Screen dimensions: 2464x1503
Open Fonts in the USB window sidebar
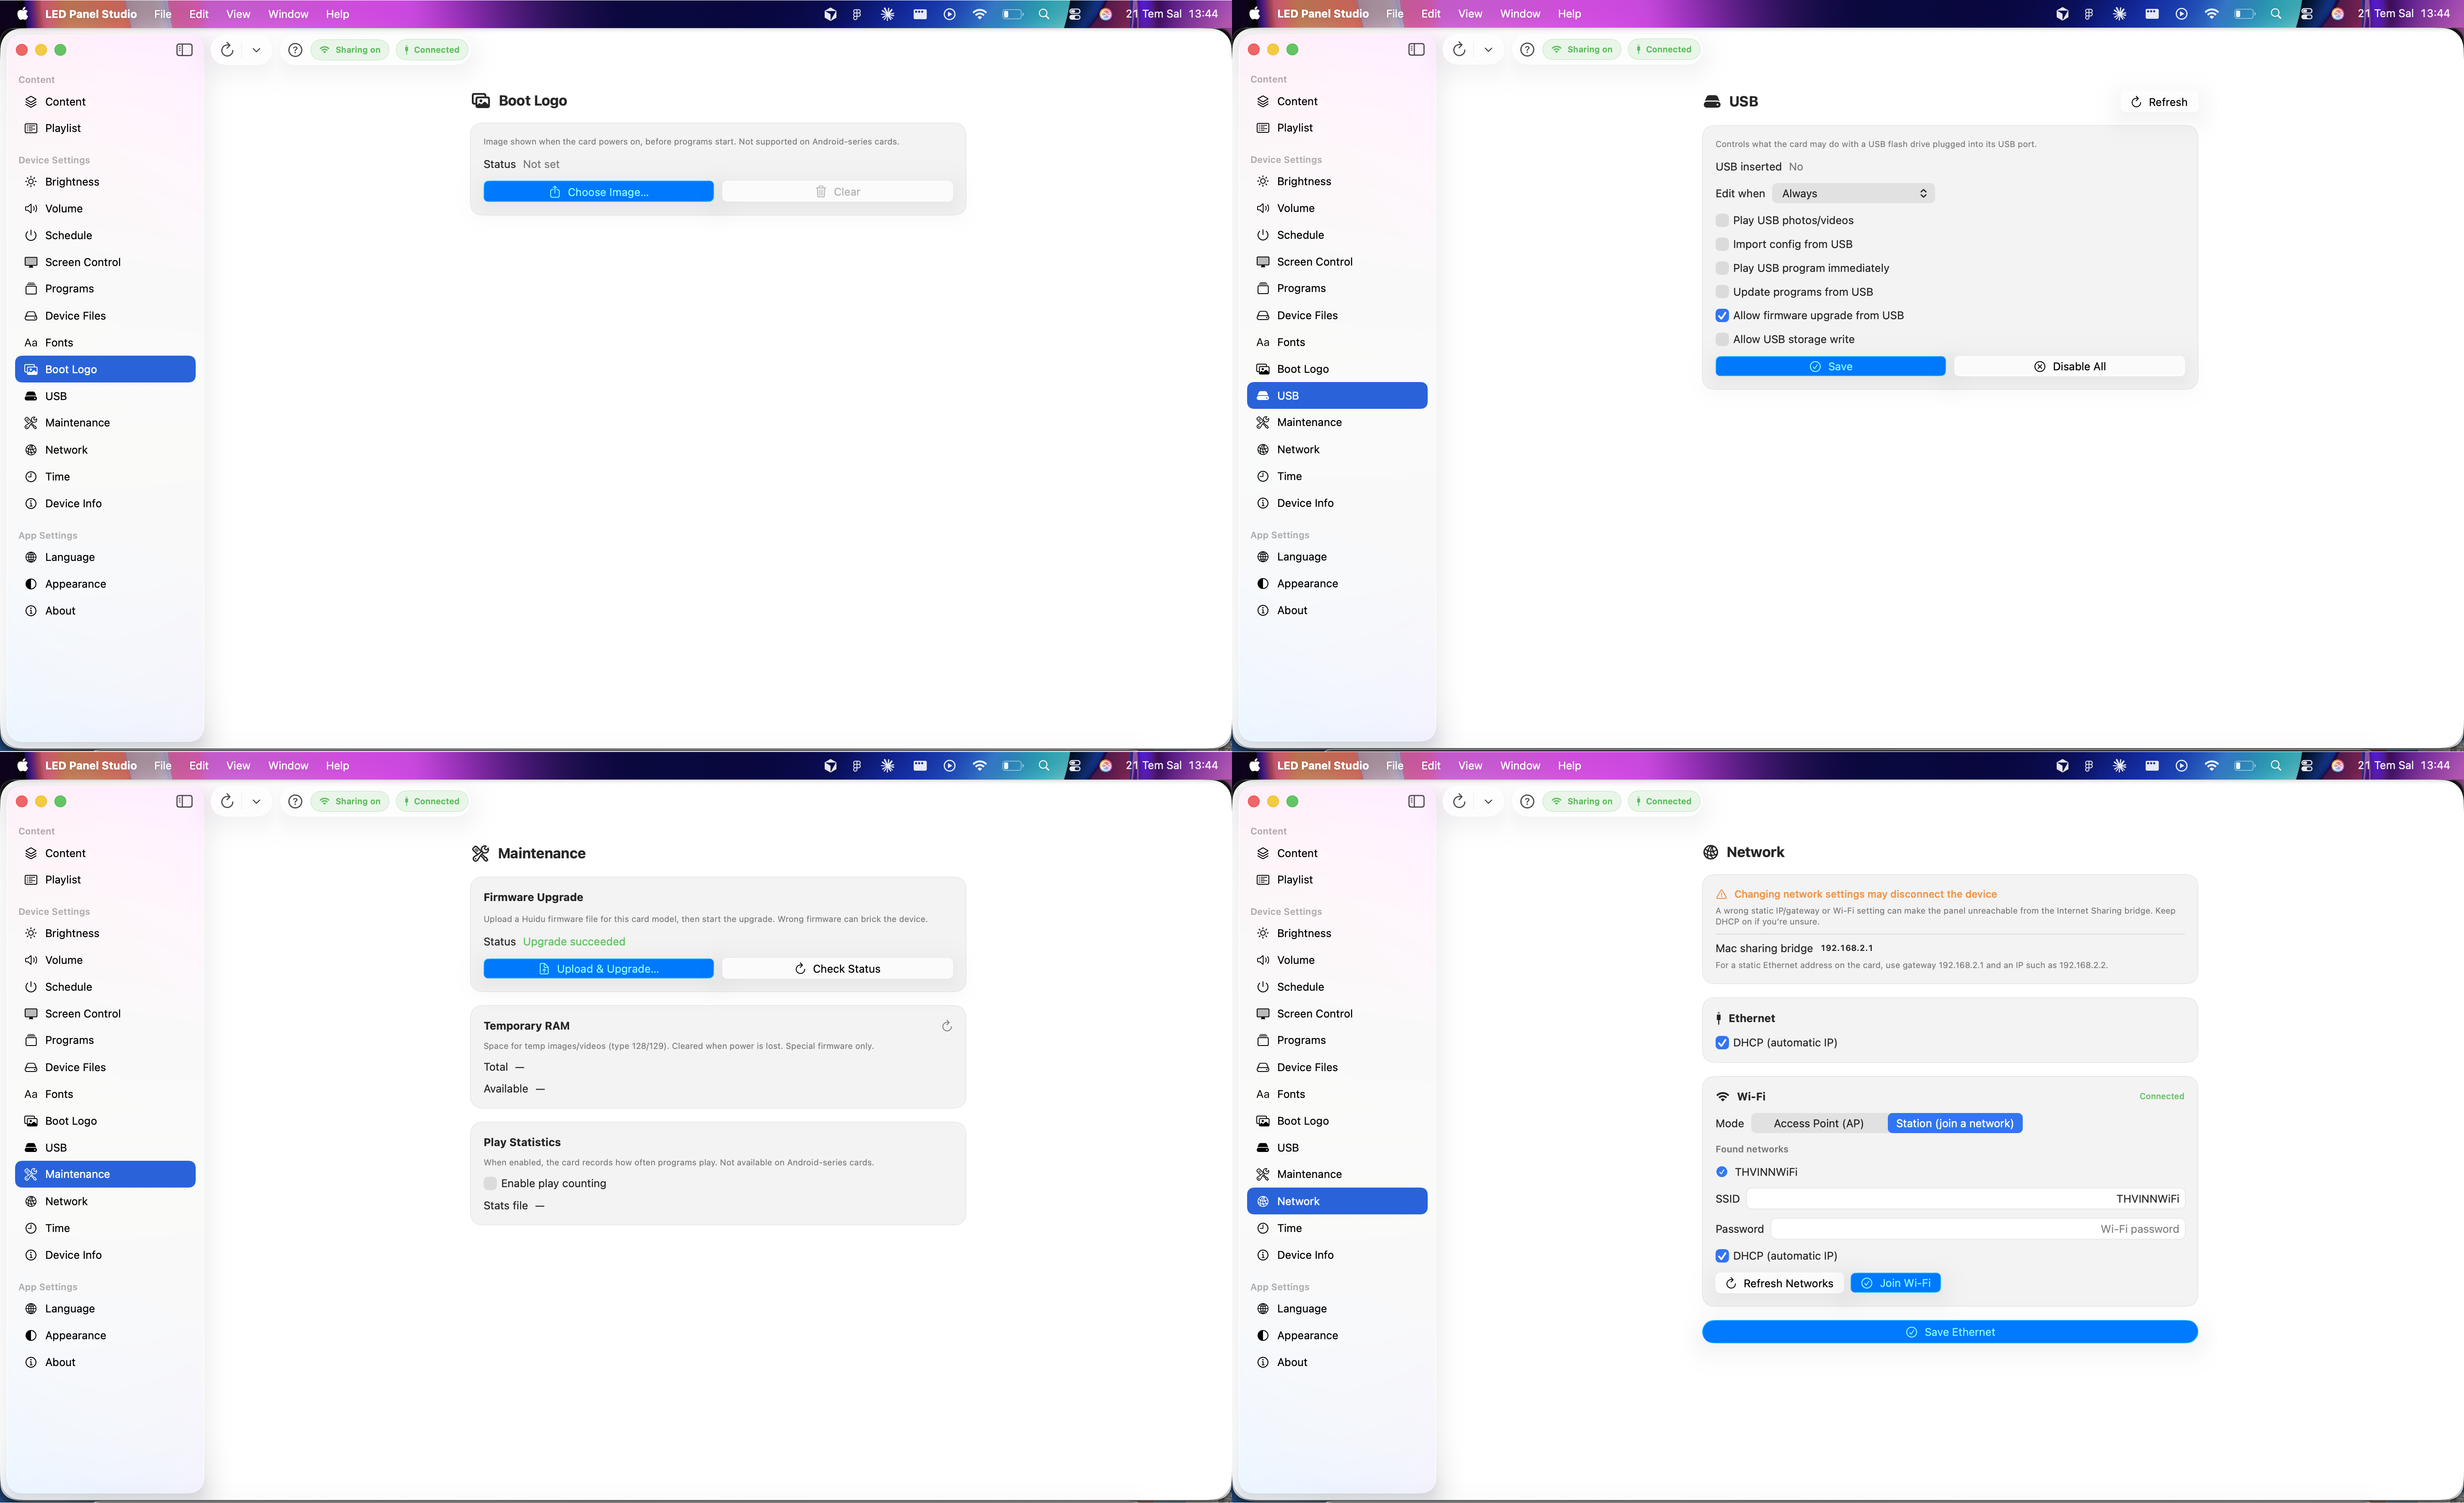point(1337,342)
